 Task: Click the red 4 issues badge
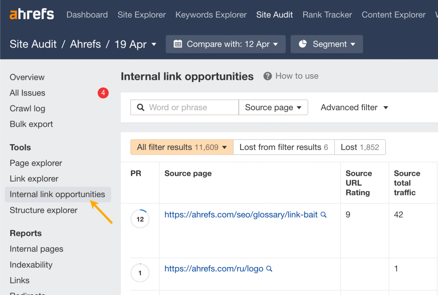click(x=103, y=93)
